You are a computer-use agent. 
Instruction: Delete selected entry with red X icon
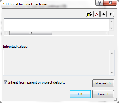[96, 14]
